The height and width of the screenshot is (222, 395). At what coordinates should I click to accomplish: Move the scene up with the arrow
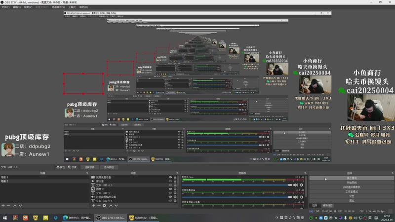(x=15, y=206)
